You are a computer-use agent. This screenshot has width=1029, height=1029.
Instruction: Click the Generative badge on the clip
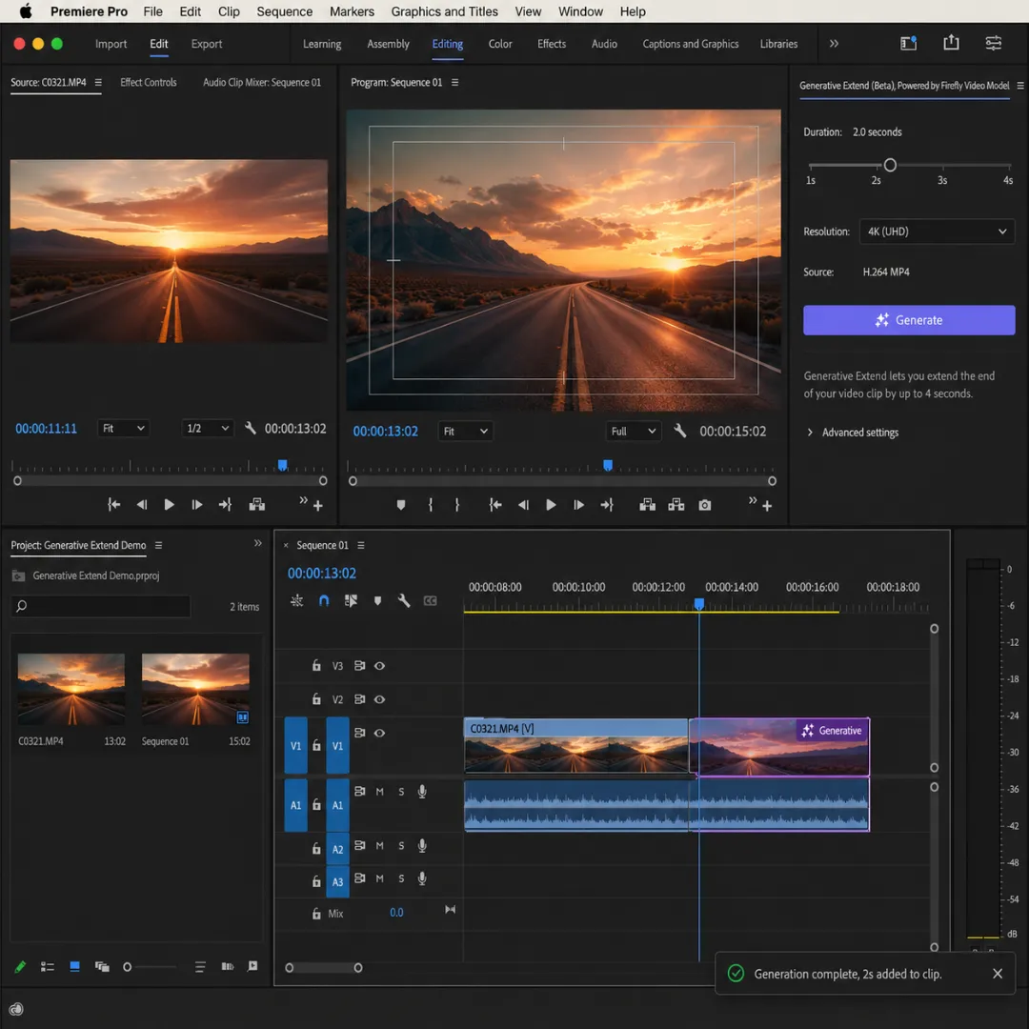pyautogui.click(x=832, y=731)
